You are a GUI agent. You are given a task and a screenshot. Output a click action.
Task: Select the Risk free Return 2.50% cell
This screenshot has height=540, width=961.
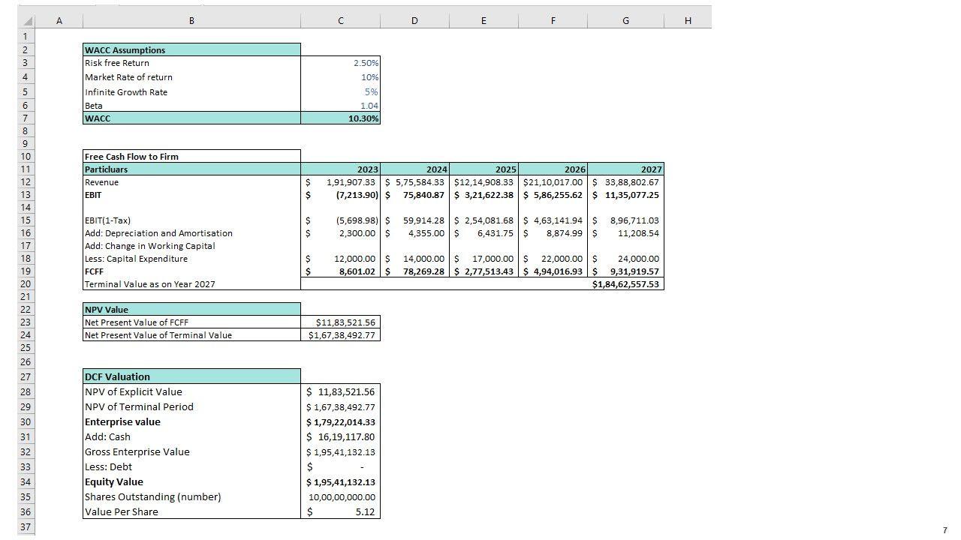pyautogui.click(x=341, y=63)
